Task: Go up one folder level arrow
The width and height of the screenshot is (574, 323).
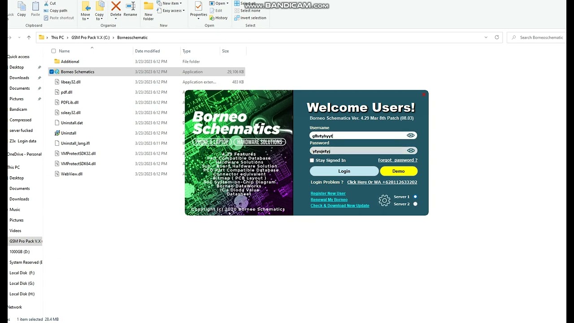Action: coord(29,37)
